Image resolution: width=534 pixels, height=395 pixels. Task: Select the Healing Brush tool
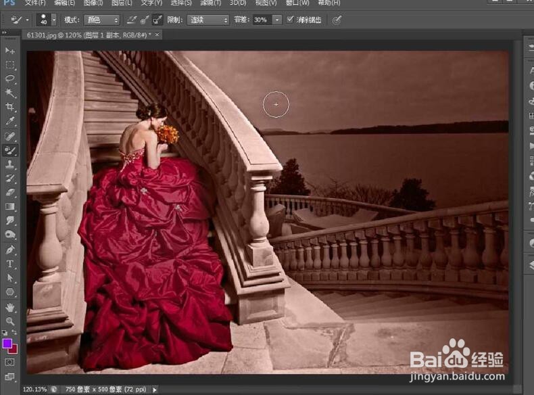(10, 136)
